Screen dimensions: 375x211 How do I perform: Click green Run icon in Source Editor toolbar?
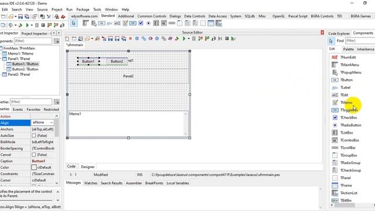point(184,39)
